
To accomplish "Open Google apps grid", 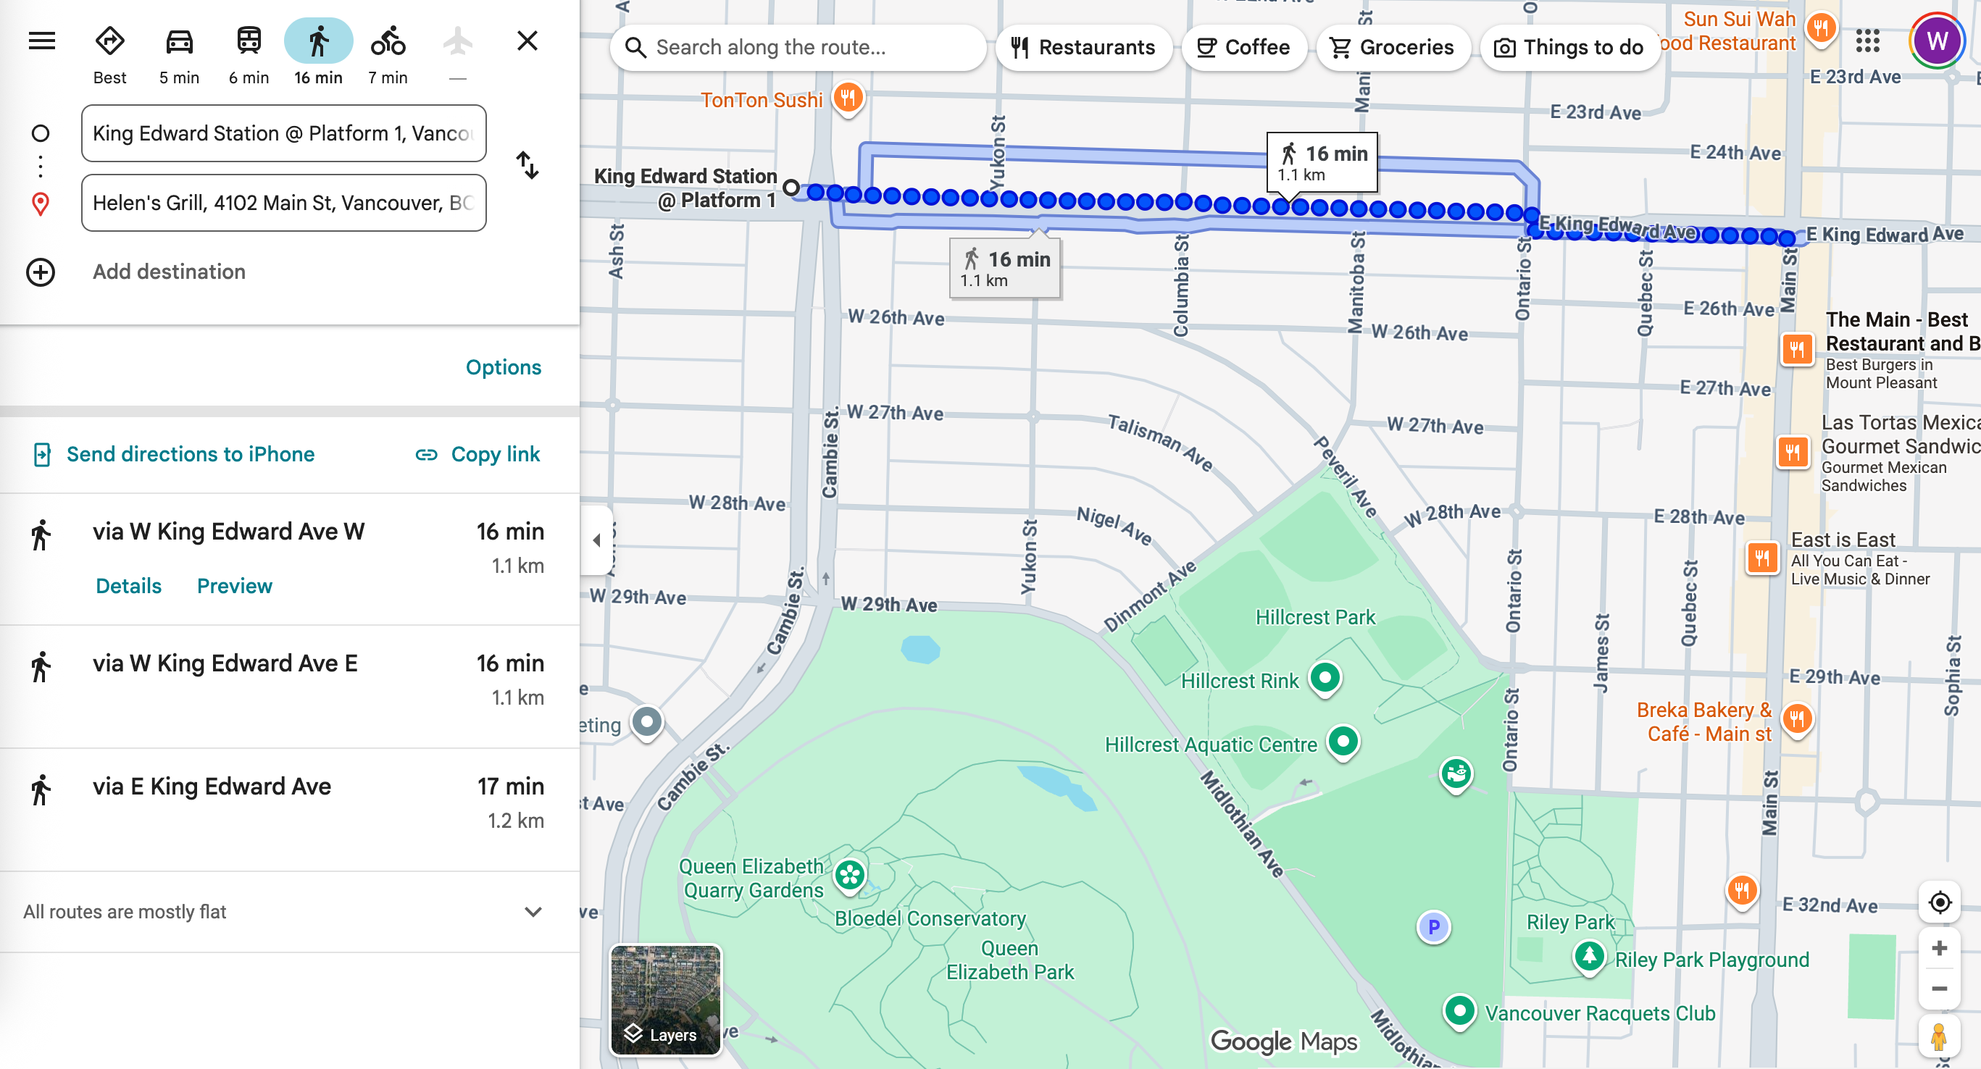I will pyautogui.click(x=1867, y=41).
